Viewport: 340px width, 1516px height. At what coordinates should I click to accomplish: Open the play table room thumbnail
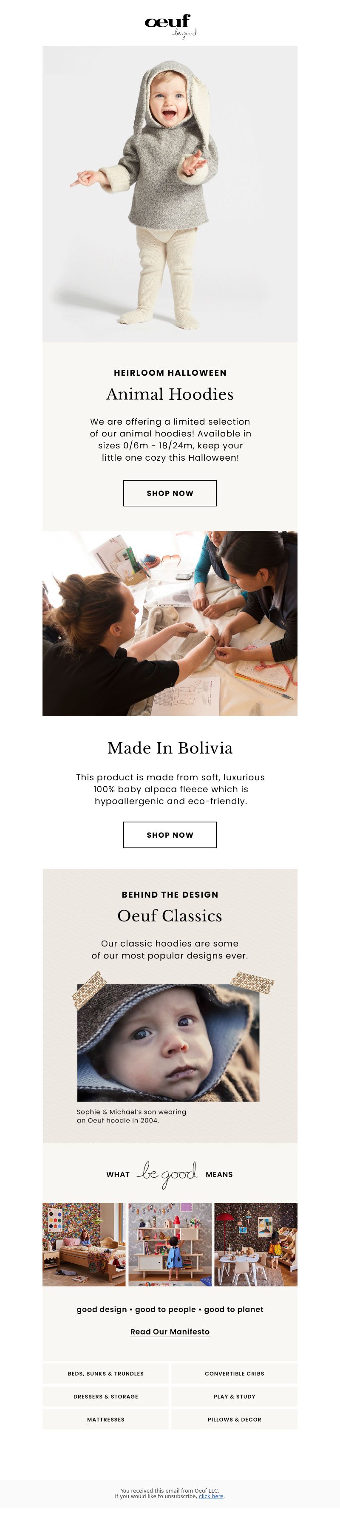pos(256,1244)
